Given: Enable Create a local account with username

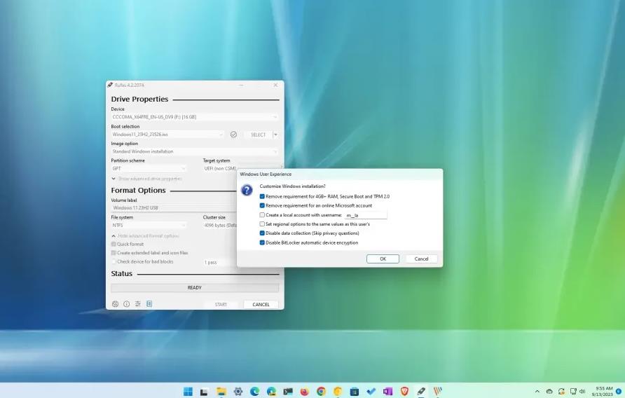Looking at the screenshot, I should pos(262,215).
